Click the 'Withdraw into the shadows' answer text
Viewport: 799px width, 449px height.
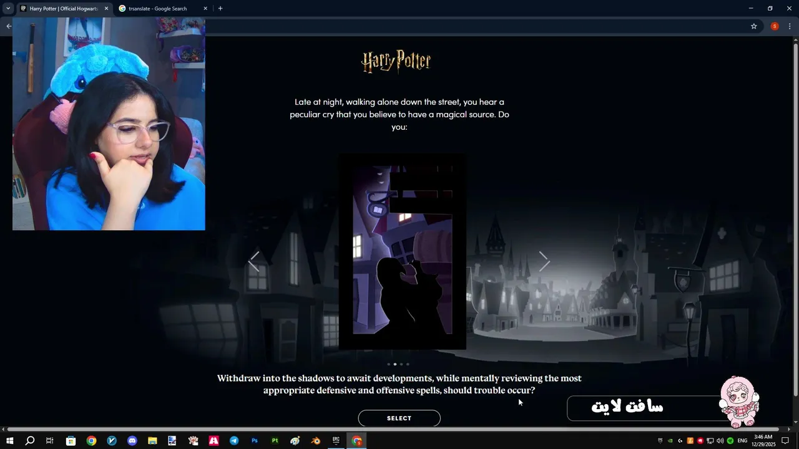click(x=399, y=384)
